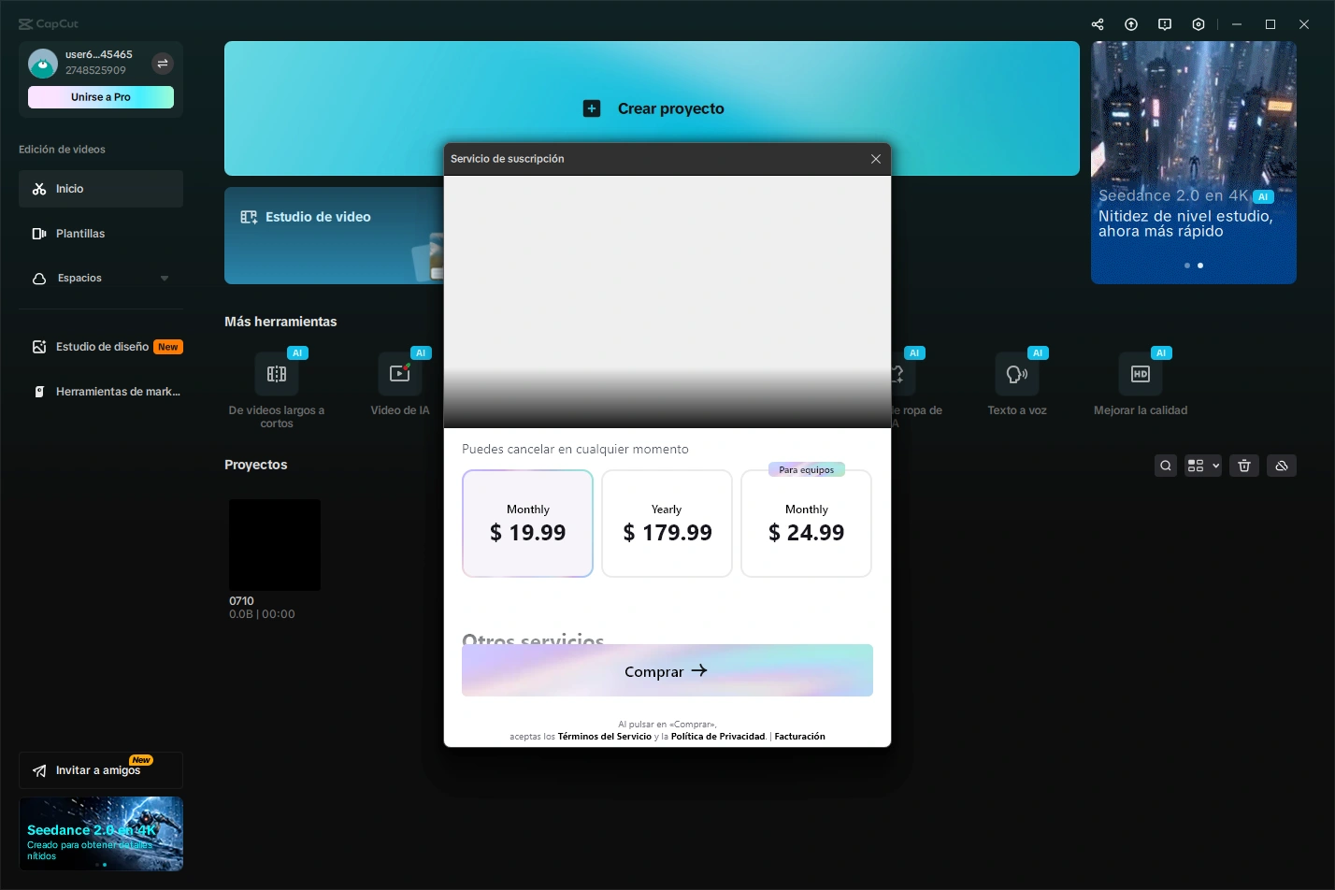Click the share icon in title bar

coord(1098,24)
